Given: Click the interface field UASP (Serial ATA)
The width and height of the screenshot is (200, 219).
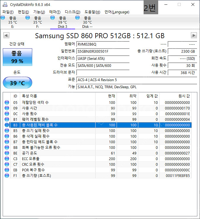Looking at the screenshot, I should (103, 59).
